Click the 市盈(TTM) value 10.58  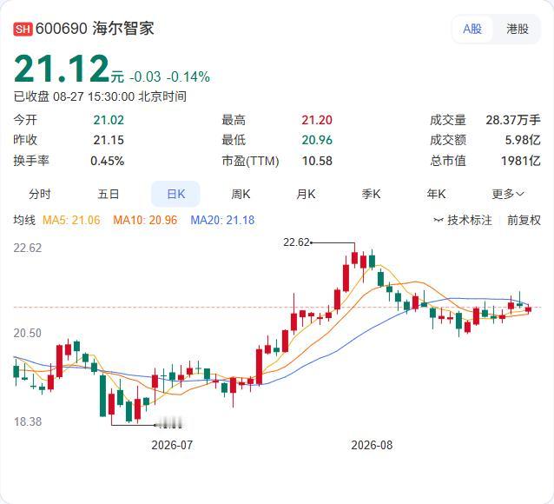(x=317, y=161)
